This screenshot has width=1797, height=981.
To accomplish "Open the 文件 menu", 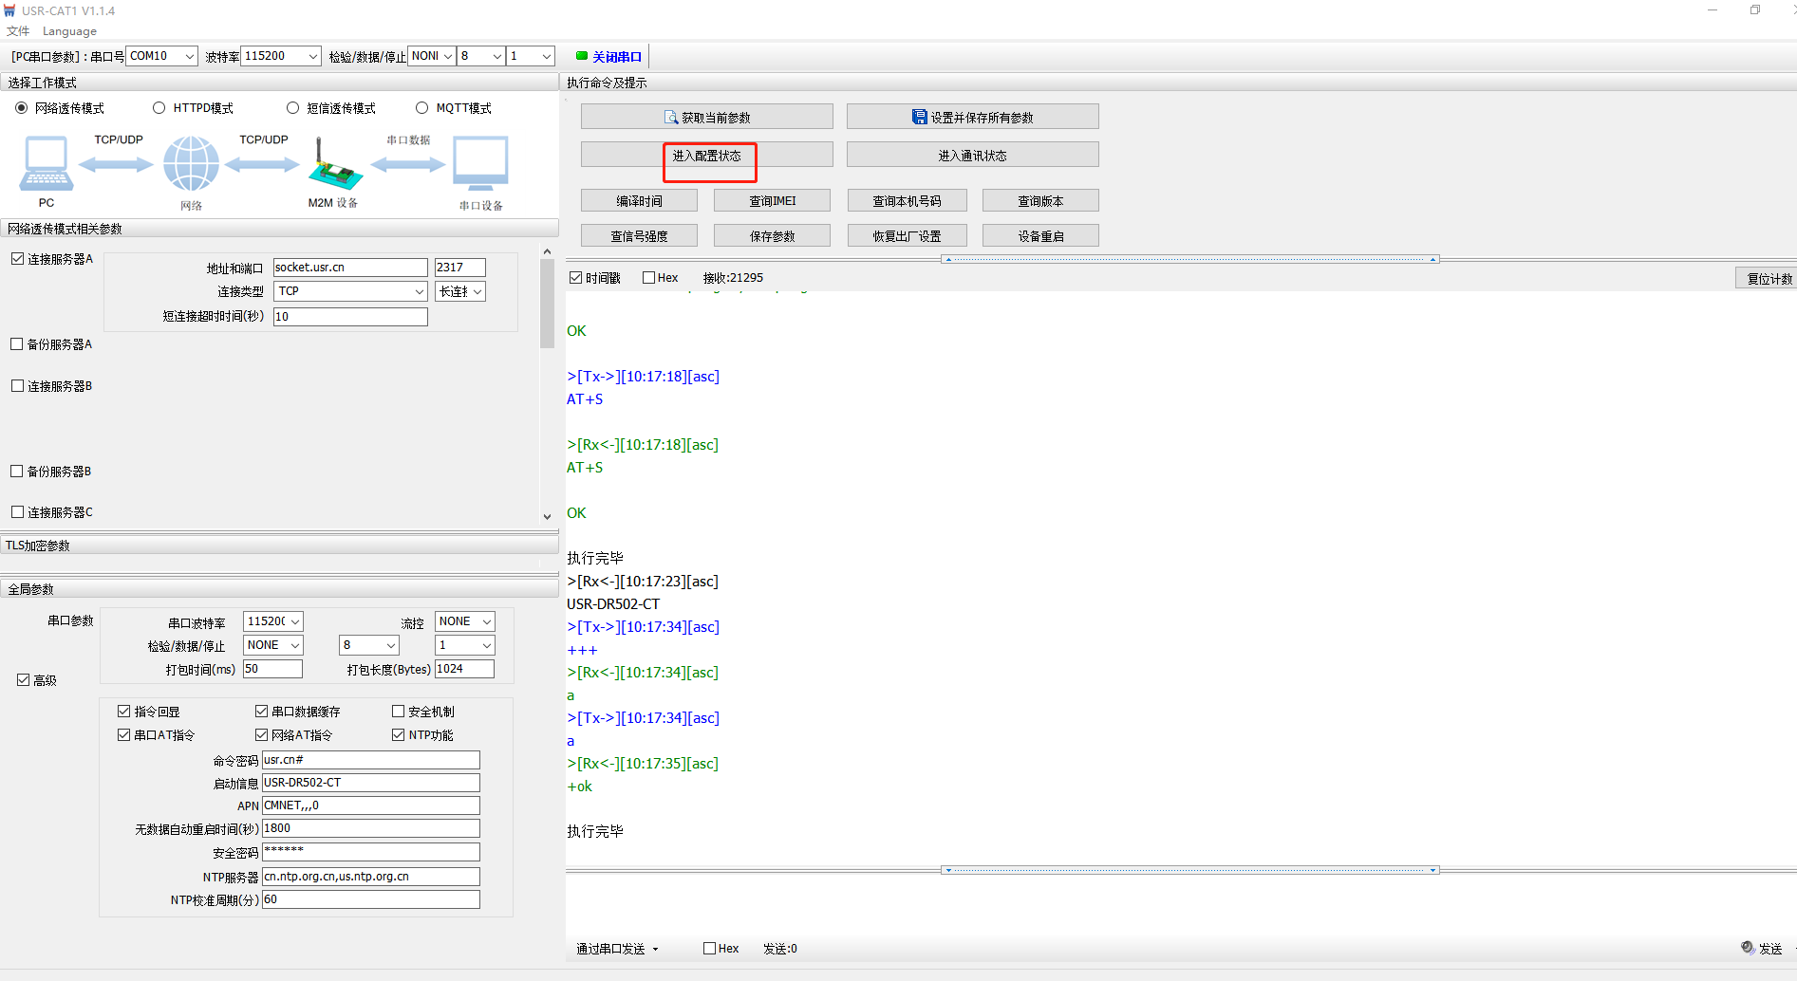I will pyautogui.click(x=18, y=31).
